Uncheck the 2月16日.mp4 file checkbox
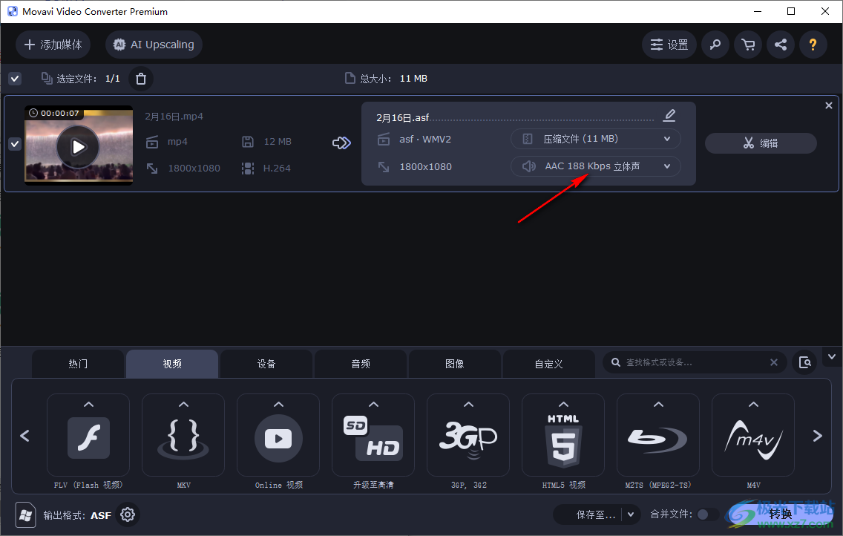This screenshot has height=536, width=843. (x=15, y=144)
